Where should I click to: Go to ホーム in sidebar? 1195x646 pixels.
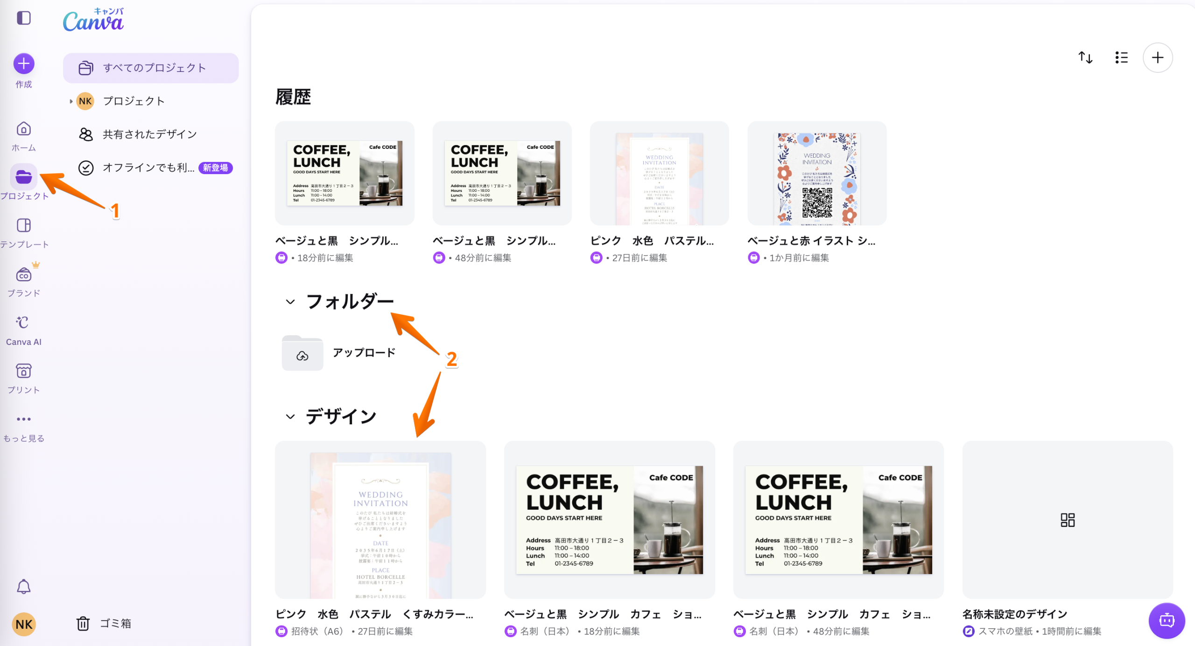(x=24, y=137)
